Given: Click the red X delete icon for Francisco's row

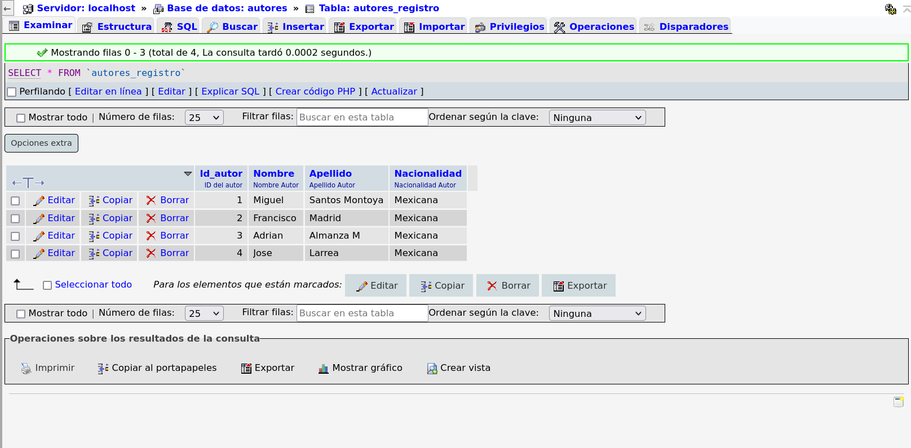Looking at the screenshot, I should (151, 218).
